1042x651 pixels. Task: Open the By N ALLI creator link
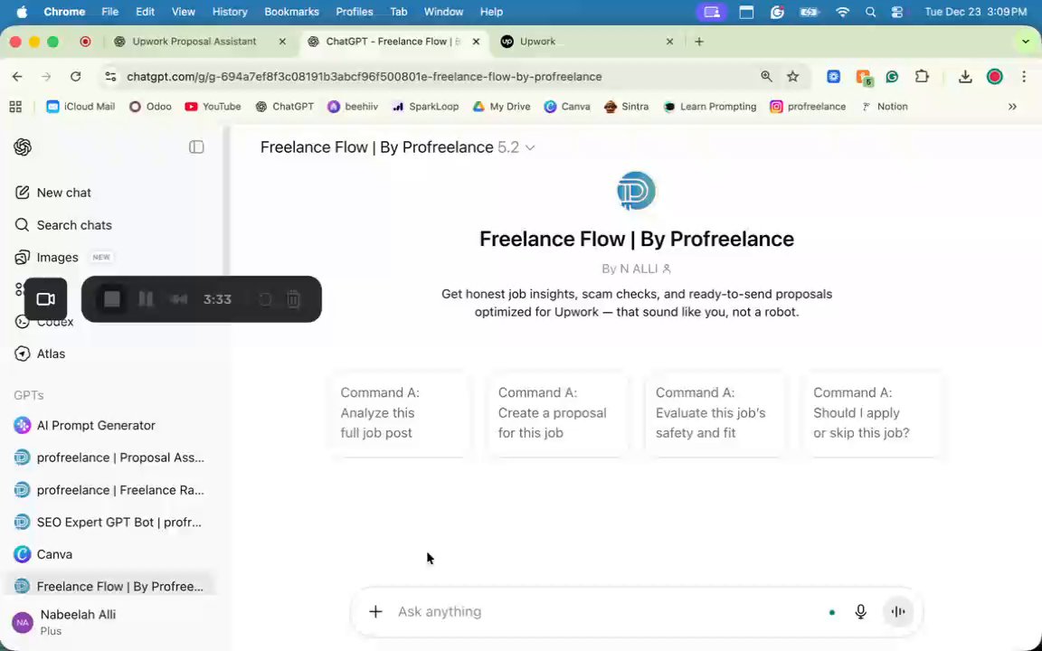point(636,269)
